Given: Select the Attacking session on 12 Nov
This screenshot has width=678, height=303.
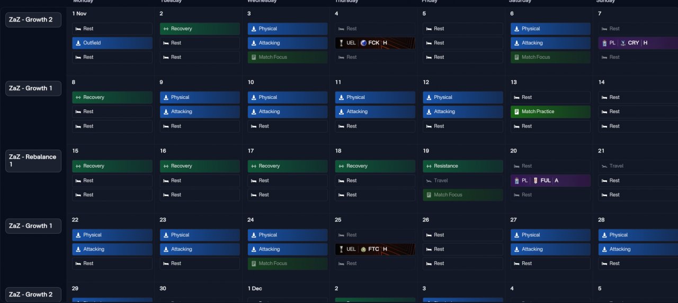Looking at the screenshot, I should pos(463,112).
